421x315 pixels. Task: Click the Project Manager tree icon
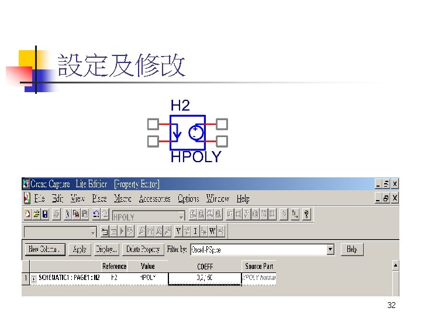tap(295, 214)
